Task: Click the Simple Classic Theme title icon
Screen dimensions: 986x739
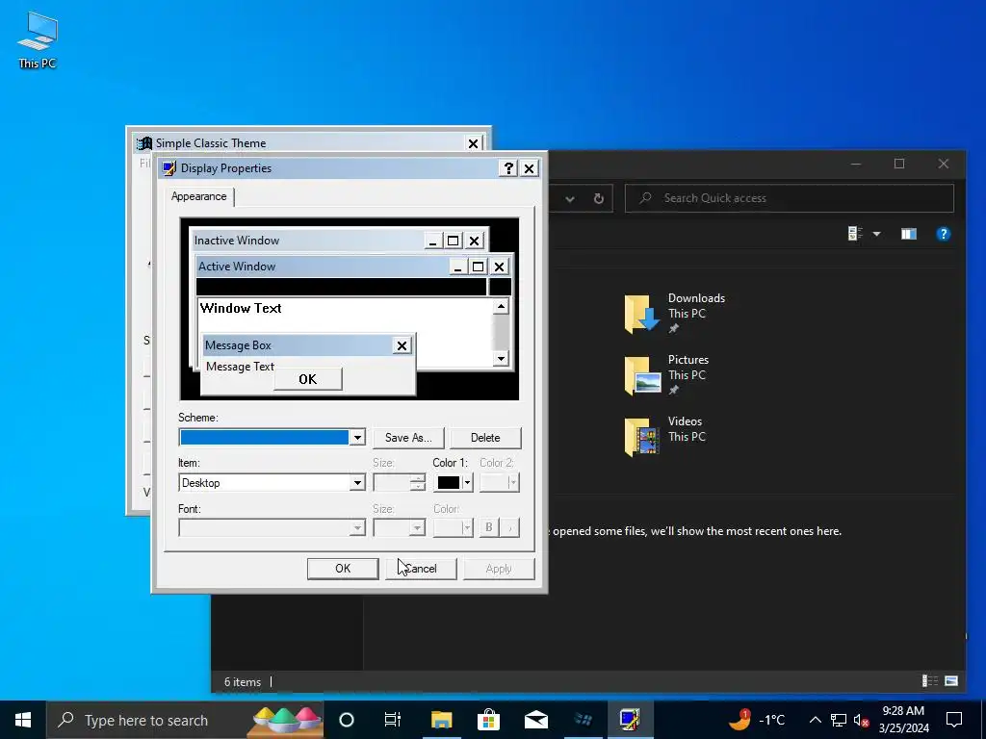Action: tap(144, 143)
